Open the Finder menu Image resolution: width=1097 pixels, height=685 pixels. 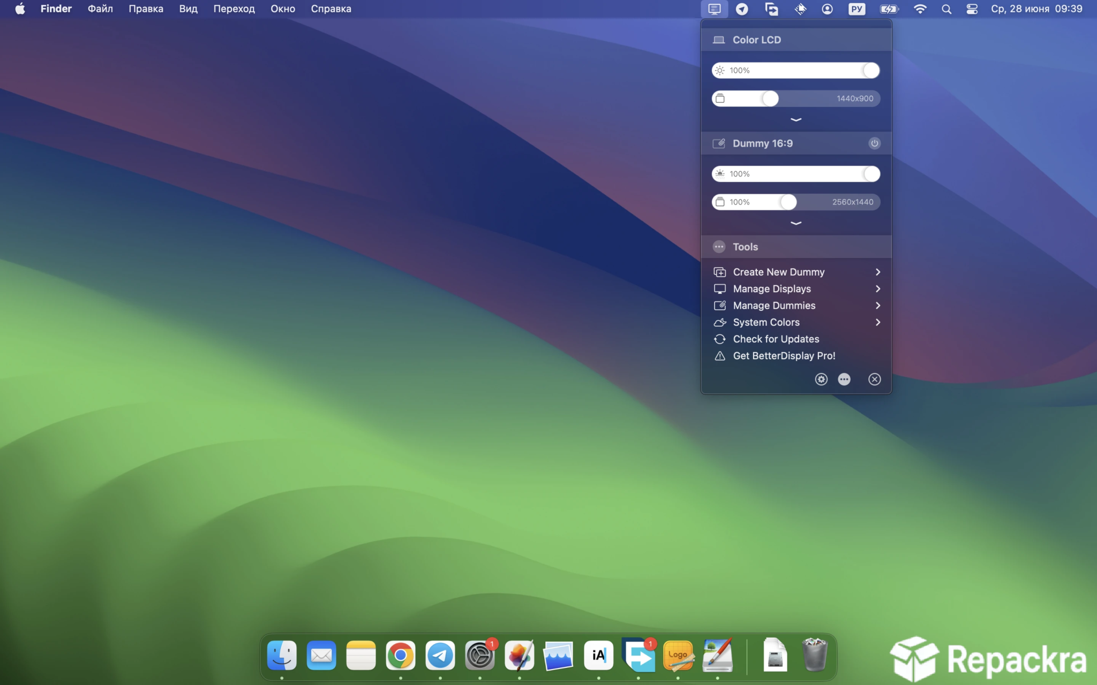(x=56, y=9)
